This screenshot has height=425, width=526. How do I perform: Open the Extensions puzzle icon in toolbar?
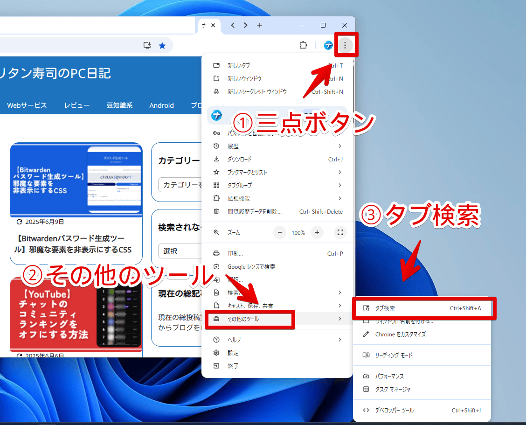tap(303, 45)
